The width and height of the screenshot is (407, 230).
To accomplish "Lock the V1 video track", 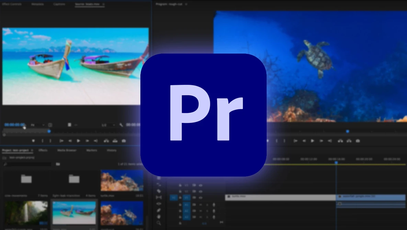I will [180, 198].
